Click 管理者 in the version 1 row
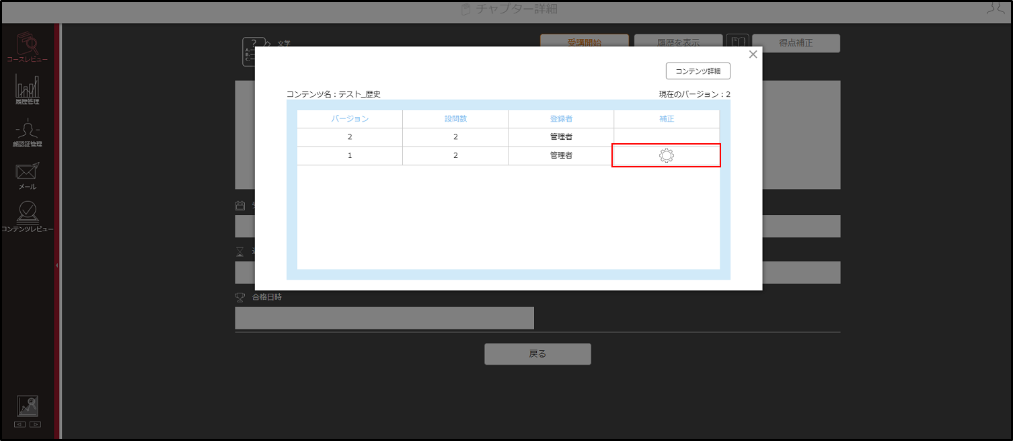Screen dimensions: 1013x441 561,156
